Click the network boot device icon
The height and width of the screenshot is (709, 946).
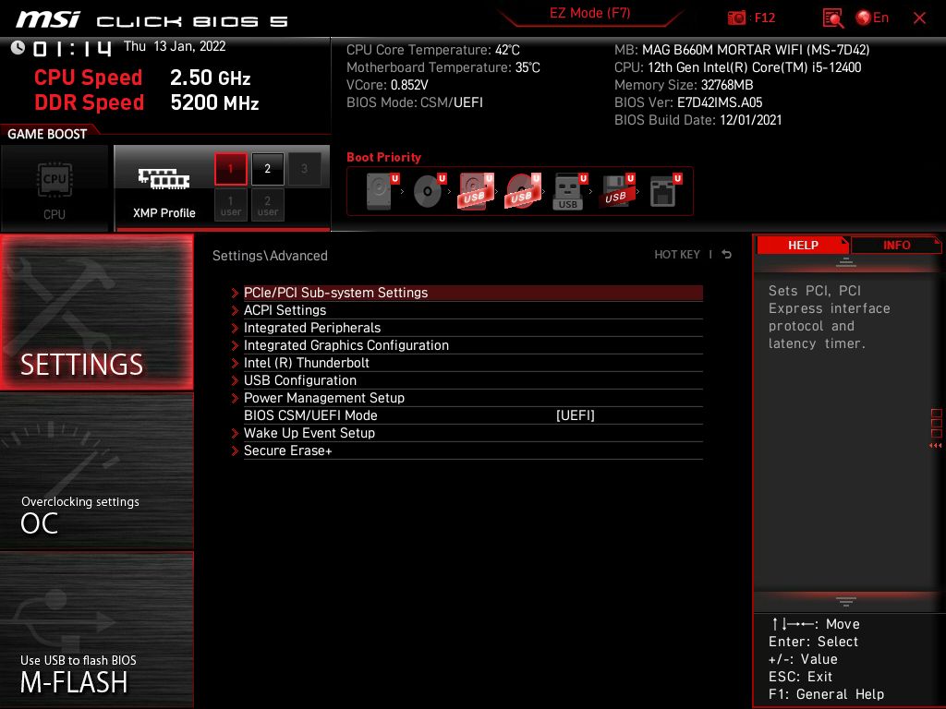665,190
